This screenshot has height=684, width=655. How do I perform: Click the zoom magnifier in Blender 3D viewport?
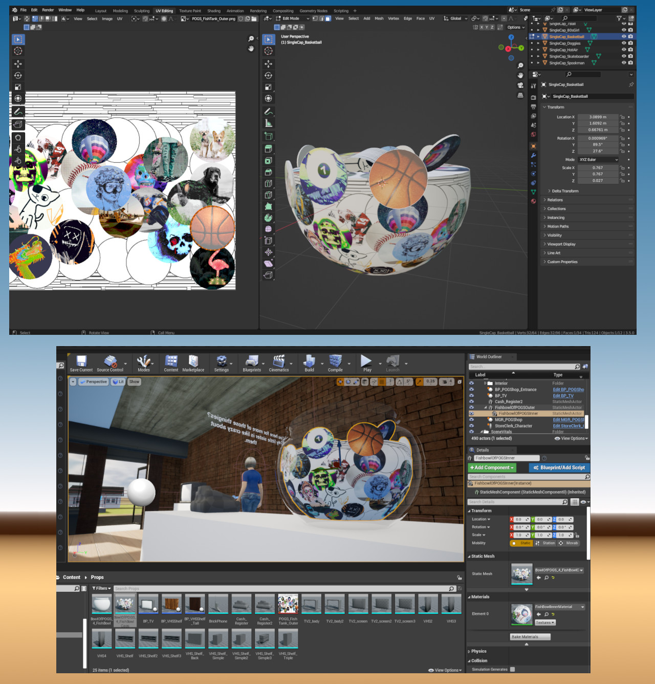click(x=520, y=66)
